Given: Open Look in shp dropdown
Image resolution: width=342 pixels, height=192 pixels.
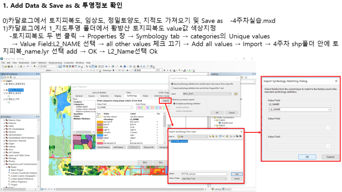Looking at the screenshot, I should pyautogui.click(x=206, y=136).
